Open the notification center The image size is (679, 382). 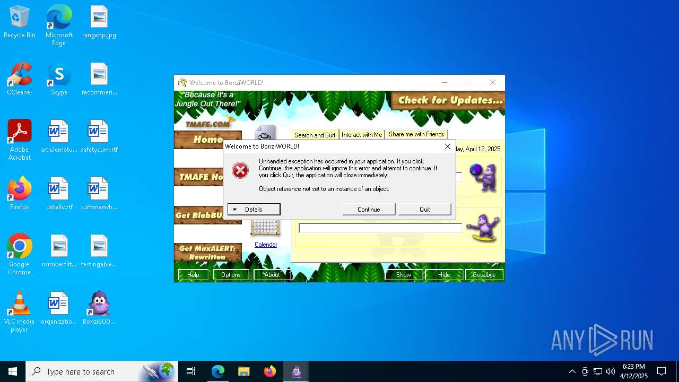click(x=661, y=371)
